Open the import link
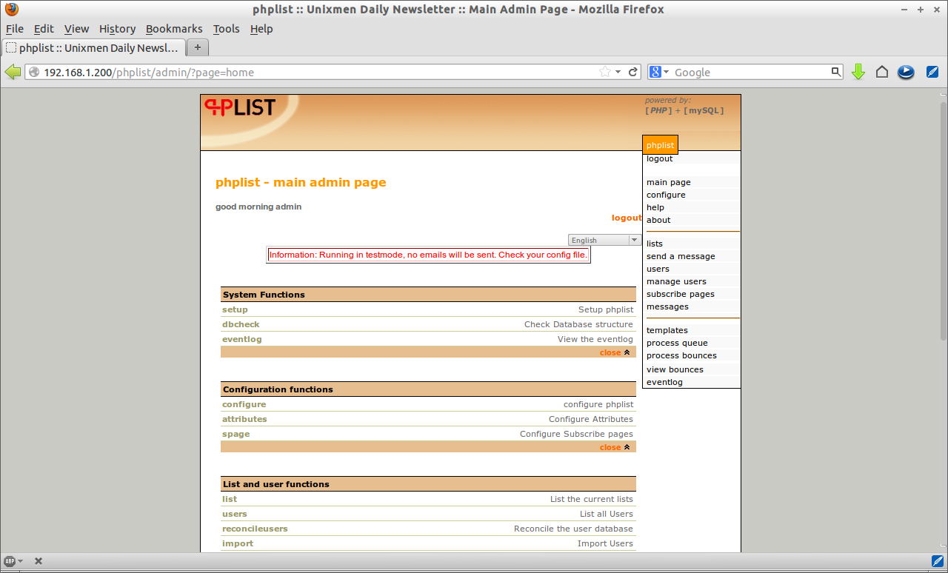Screen dimensions: 948x573 (x=238, y=543)
